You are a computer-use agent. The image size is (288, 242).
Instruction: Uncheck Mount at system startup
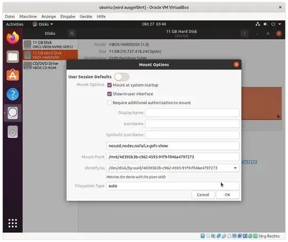[x=109, y=85]
